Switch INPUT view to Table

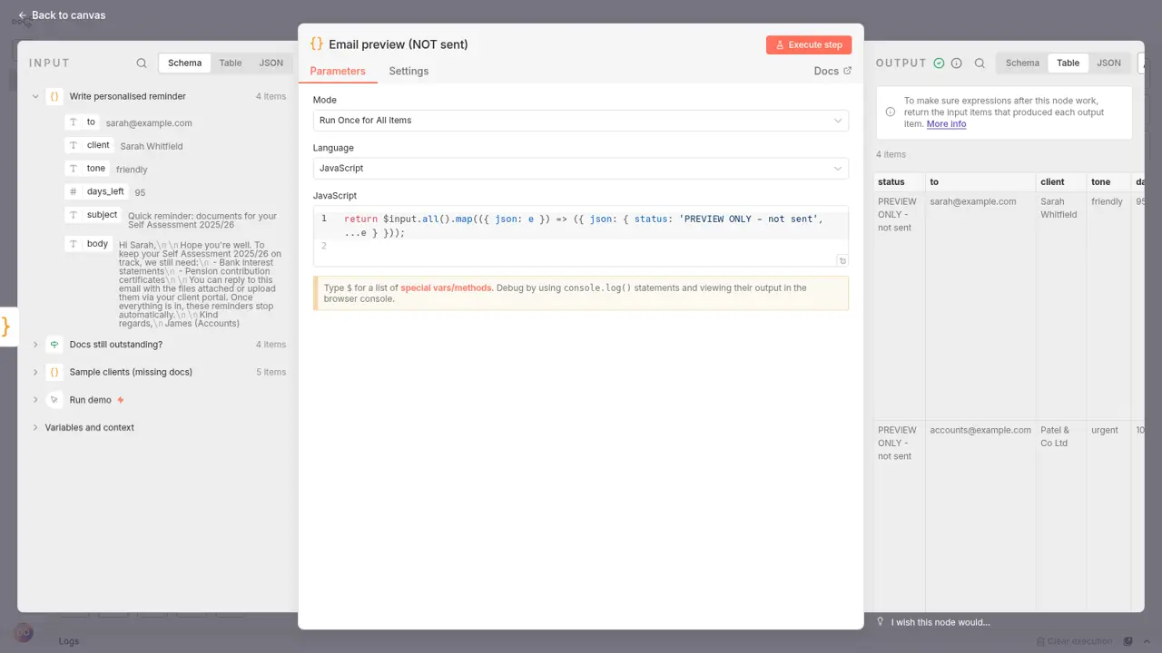click(x=231, y=63)
